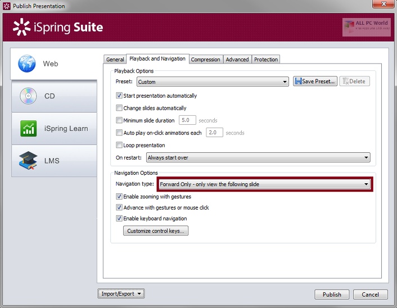Screen dimensions: 397x308
Task: Pick the iSpring Learn chart icon
Action: [x=28, y=128]
